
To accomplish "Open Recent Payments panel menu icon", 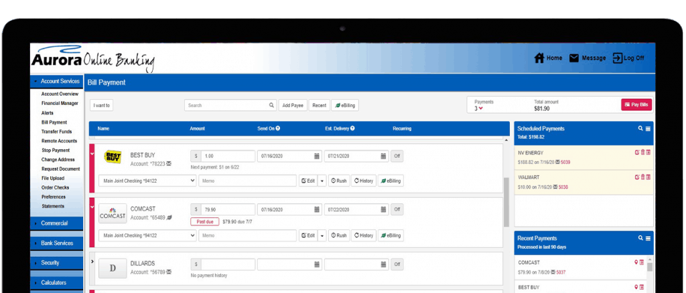I will click(x=648, y=238).
